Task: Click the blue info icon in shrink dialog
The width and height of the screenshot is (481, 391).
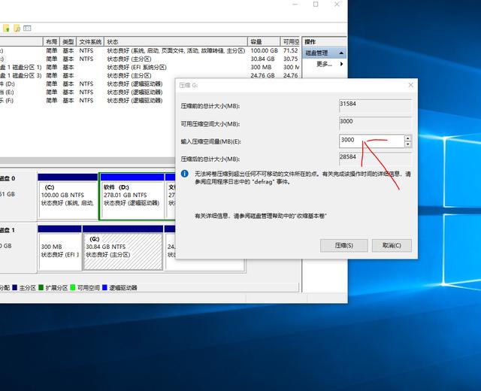Action: (184, 174)
